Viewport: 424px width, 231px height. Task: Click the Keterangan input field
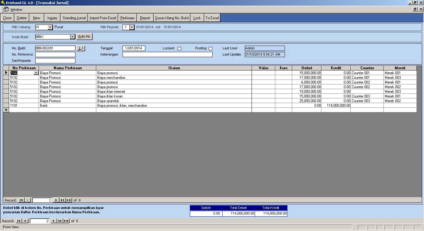167,55
